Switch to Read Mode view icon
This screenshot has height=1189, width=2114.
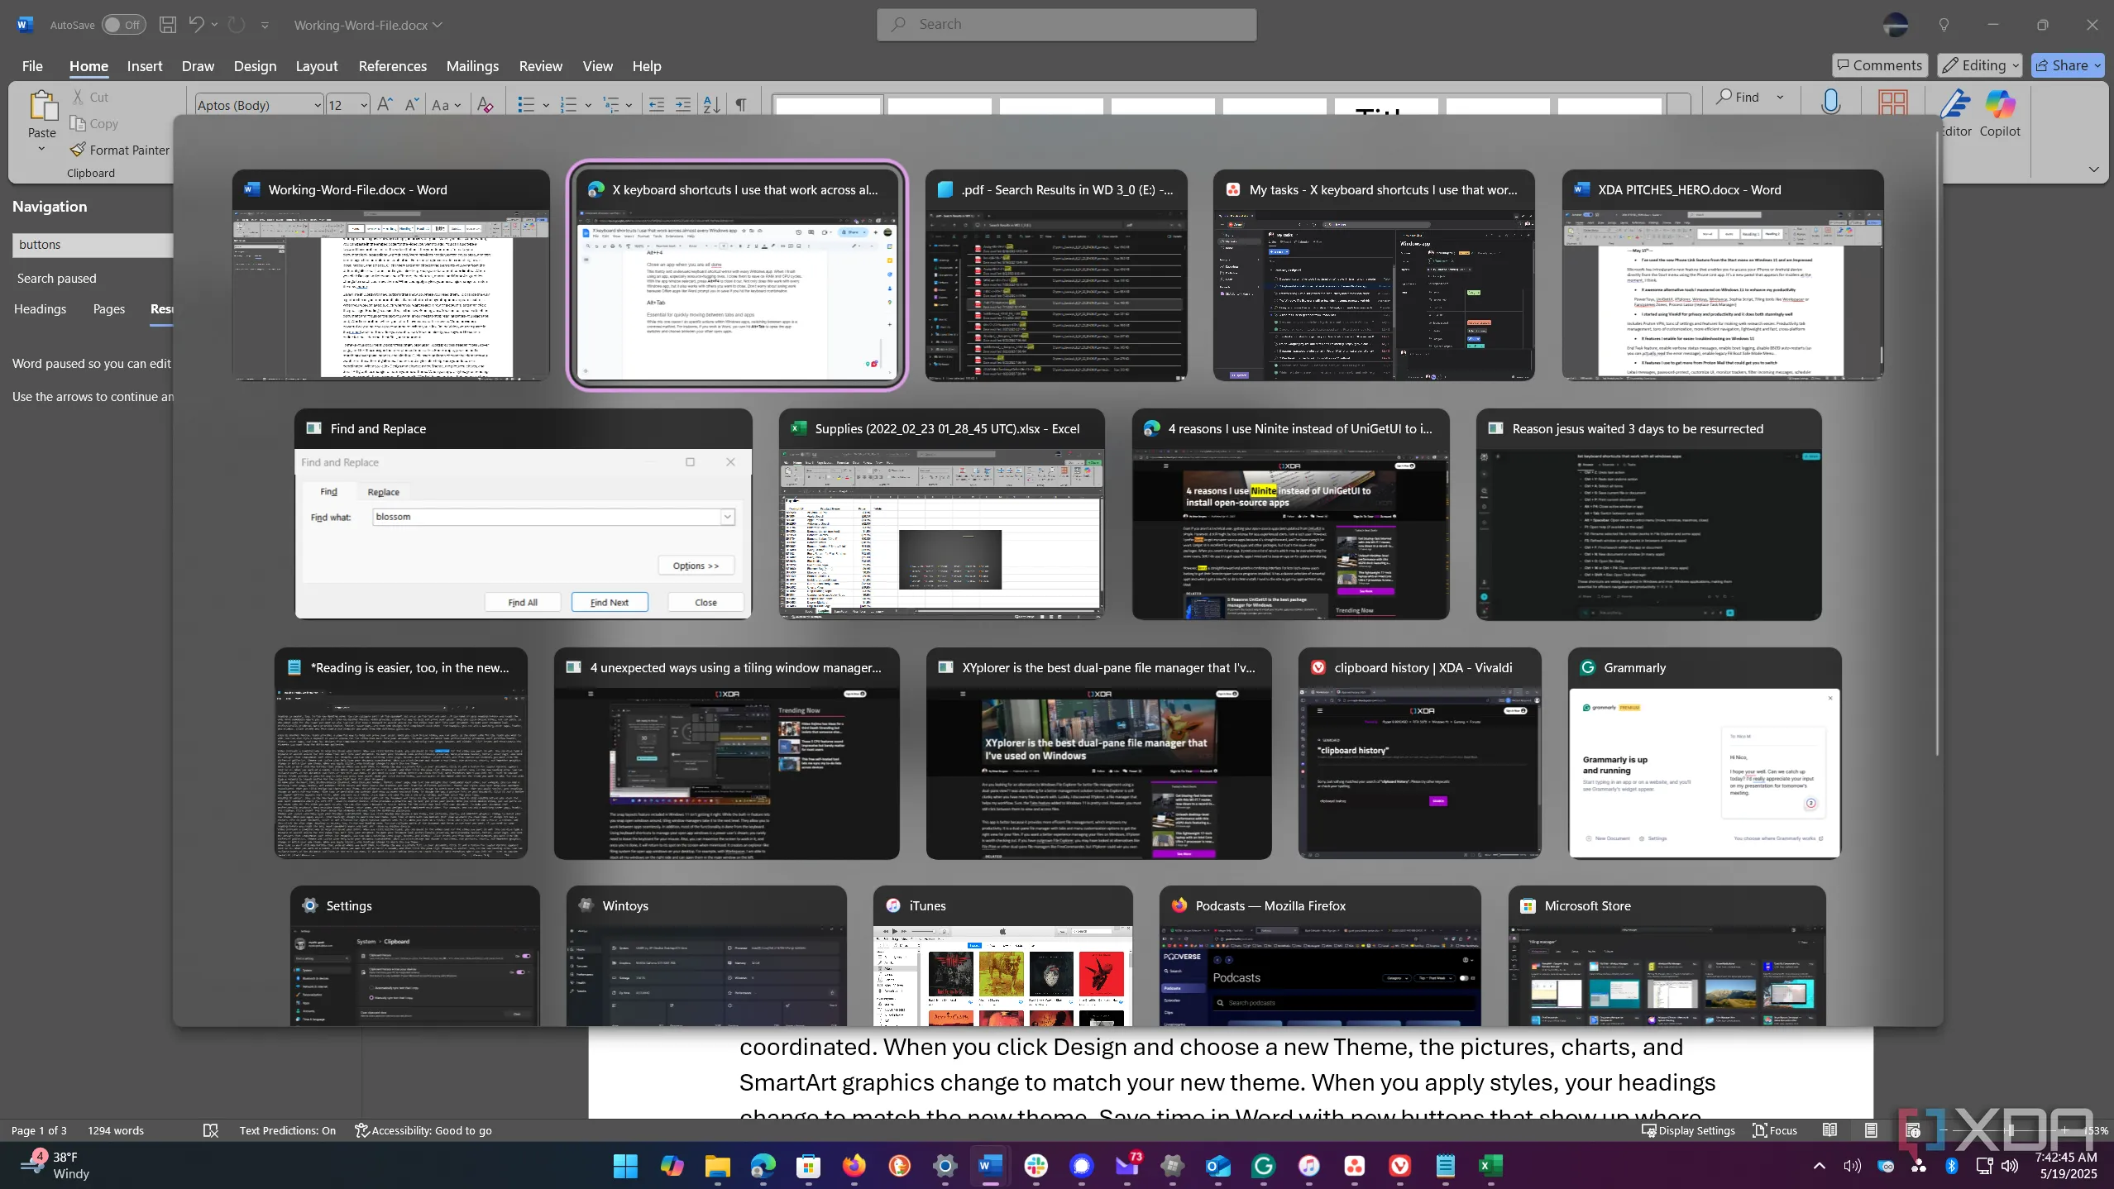coord(1830,1129)
